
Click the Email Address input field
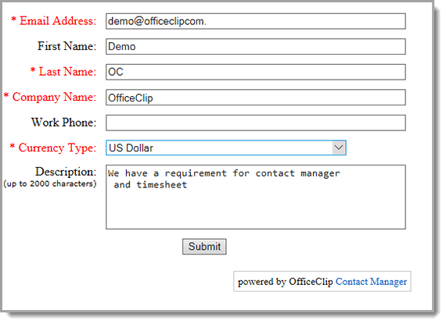[256, 21]
